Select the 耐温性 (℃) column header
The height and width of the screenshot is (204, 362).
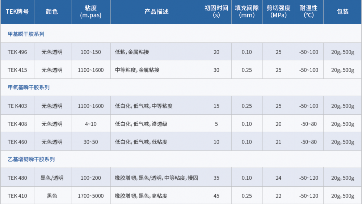coord(308,12)
